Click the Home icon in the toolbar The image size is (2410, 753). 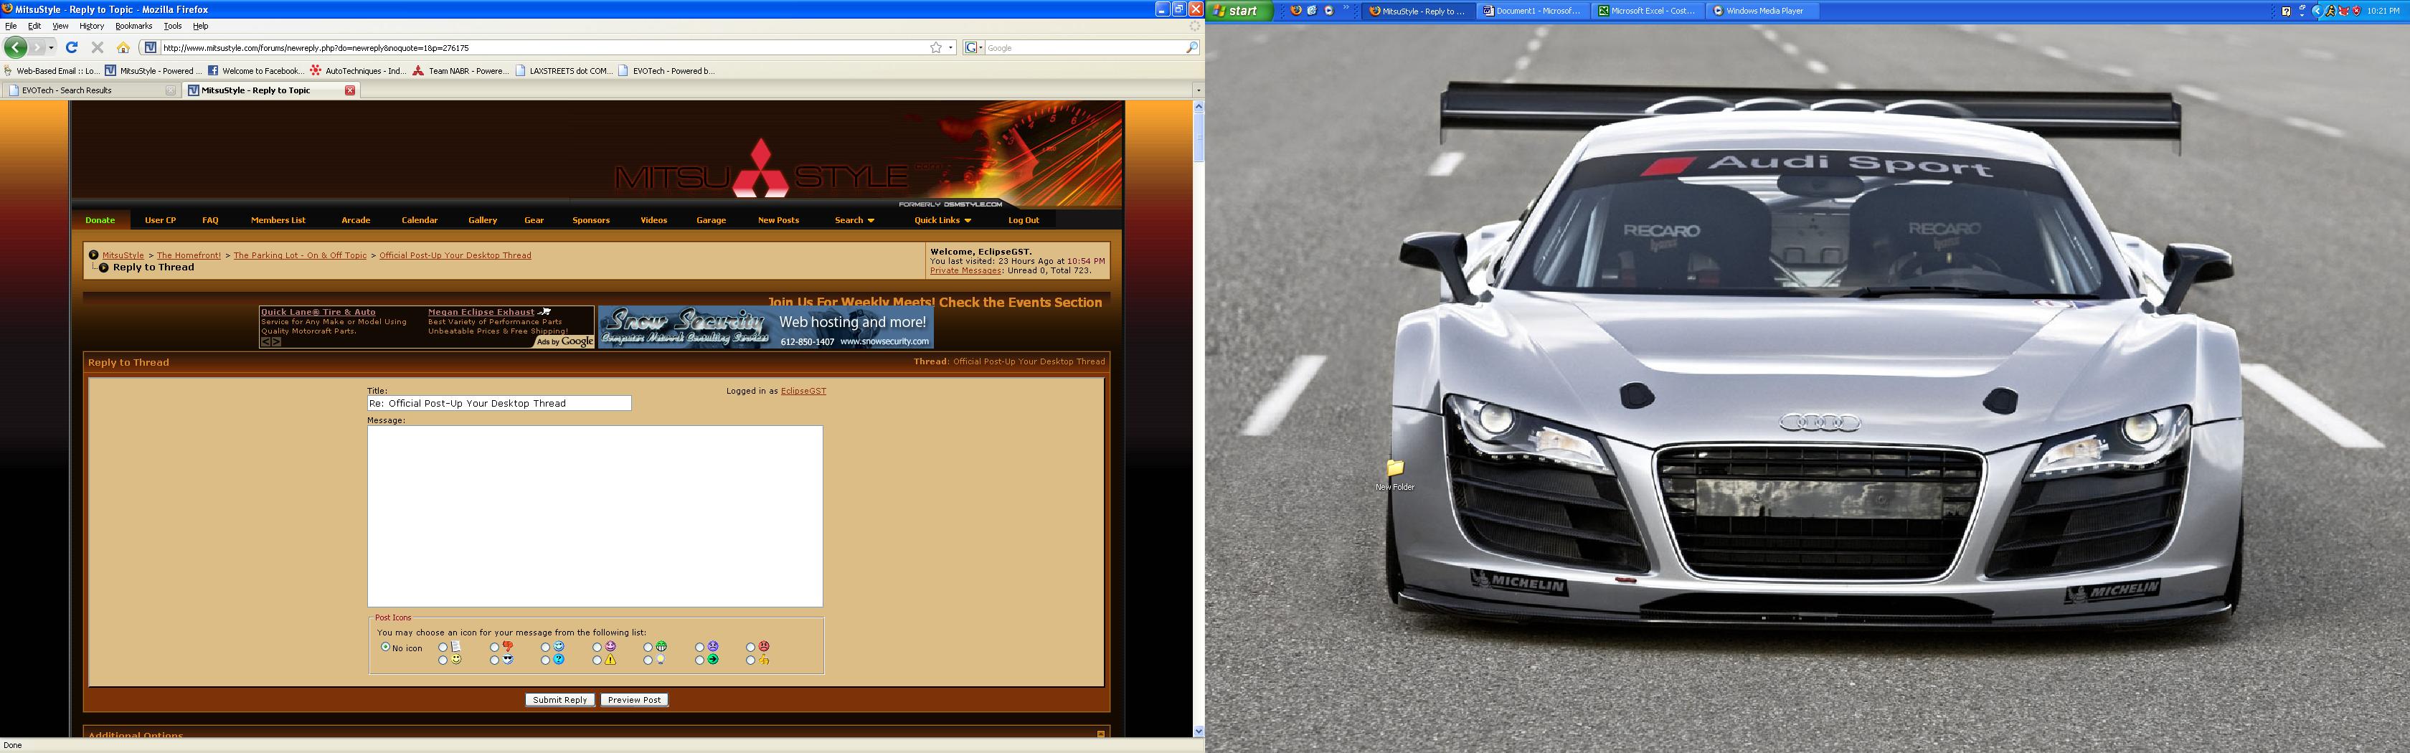[123, 48]
